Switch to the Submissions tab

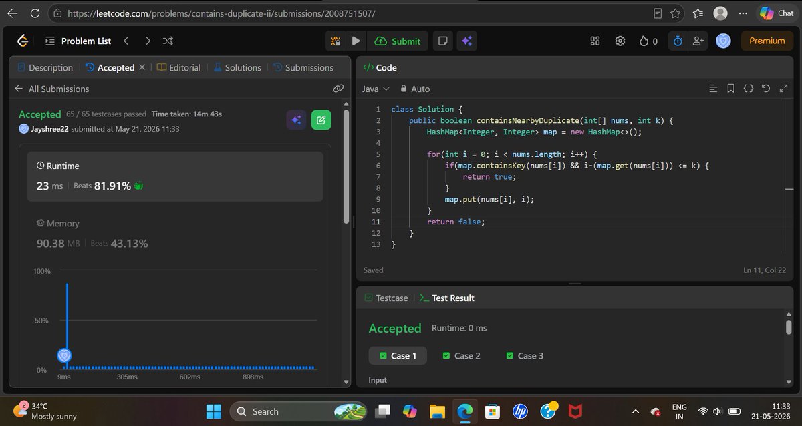point(303,67)
